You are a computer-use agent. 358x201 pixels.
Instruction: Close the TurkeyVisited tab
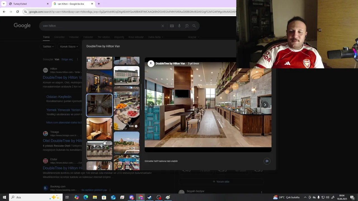(x=48, y=4)
